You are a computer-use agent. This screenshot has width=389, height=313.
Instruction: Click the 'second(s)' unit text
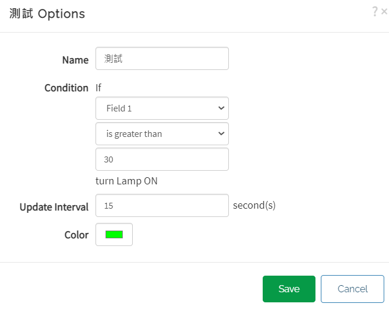(254, 205)
